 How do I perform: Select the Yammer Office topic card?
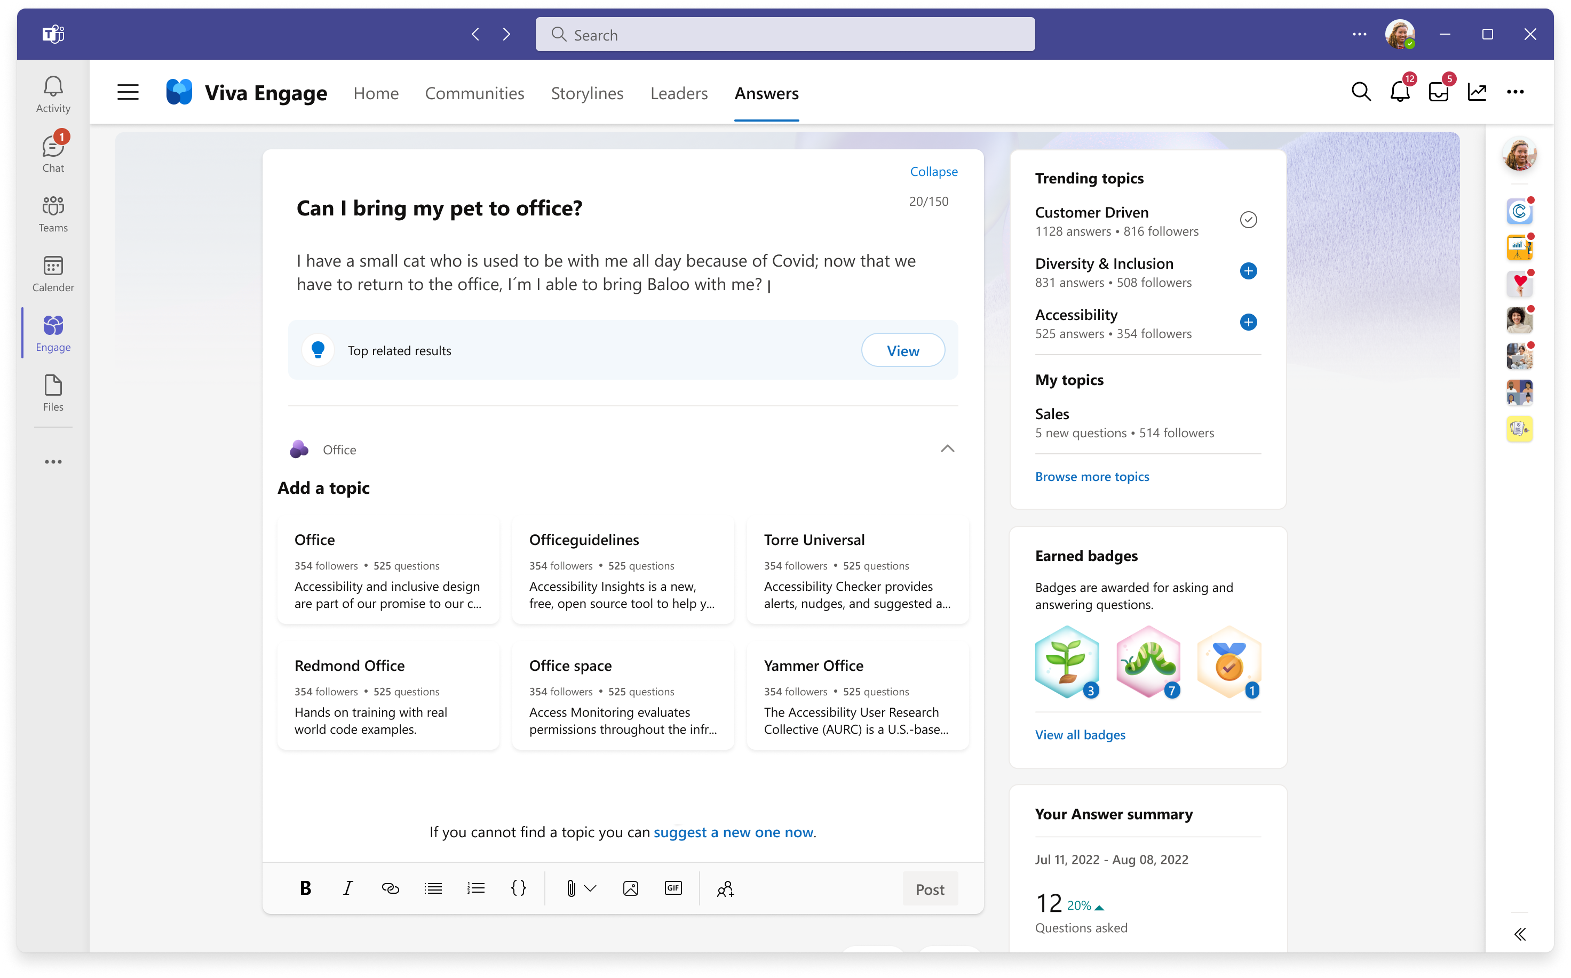point(857,696)
